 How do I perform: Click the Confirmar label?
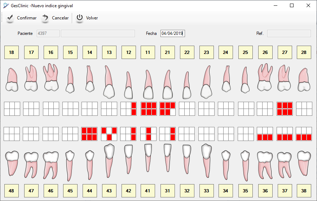pos(27,18)
